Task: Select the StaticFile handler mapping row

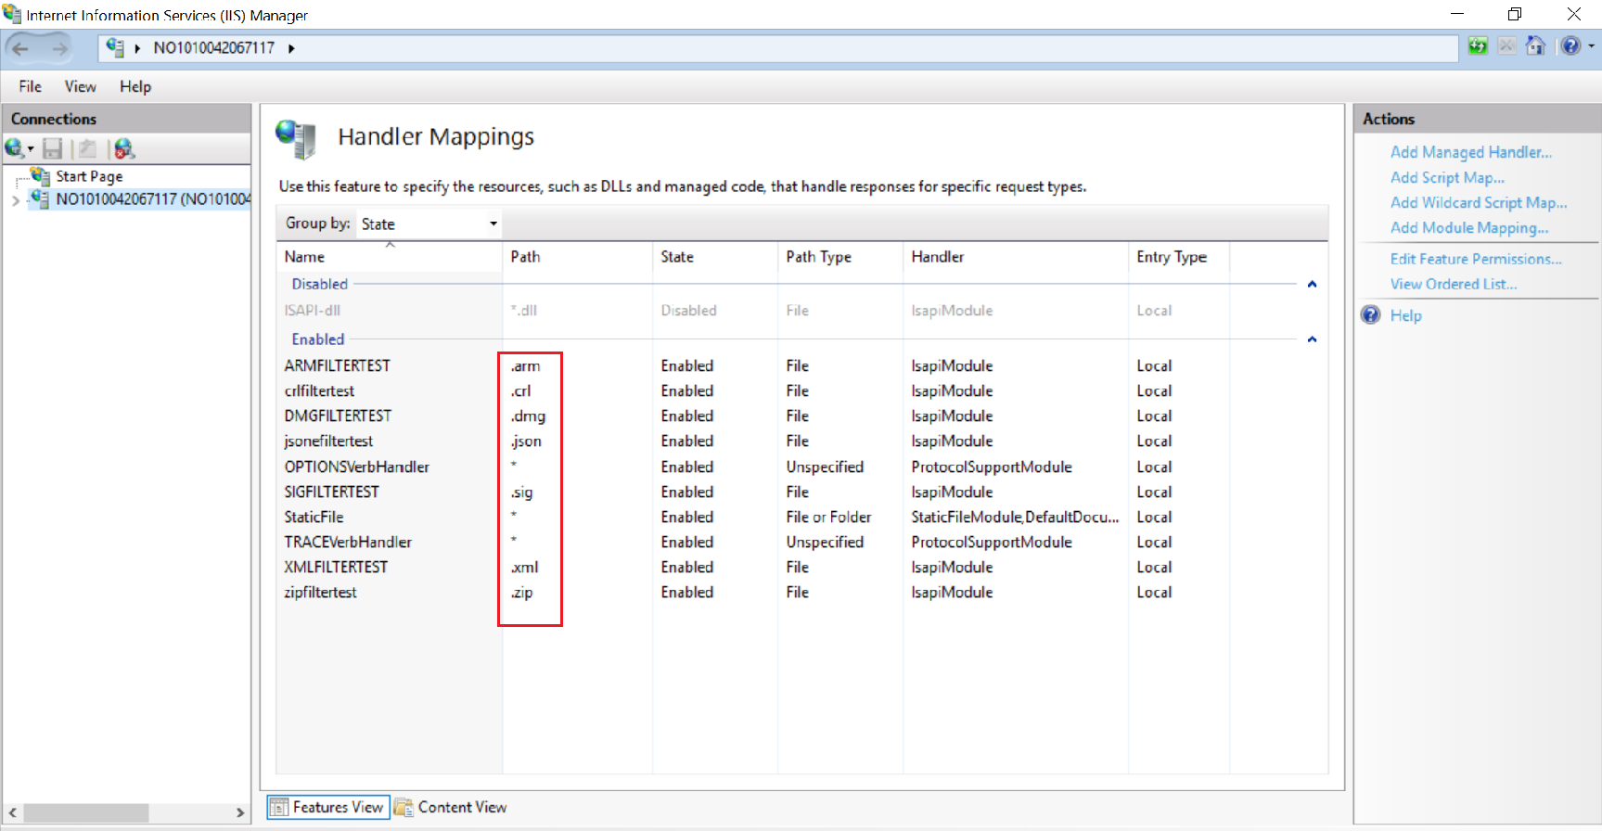Action: coord(314,517)
